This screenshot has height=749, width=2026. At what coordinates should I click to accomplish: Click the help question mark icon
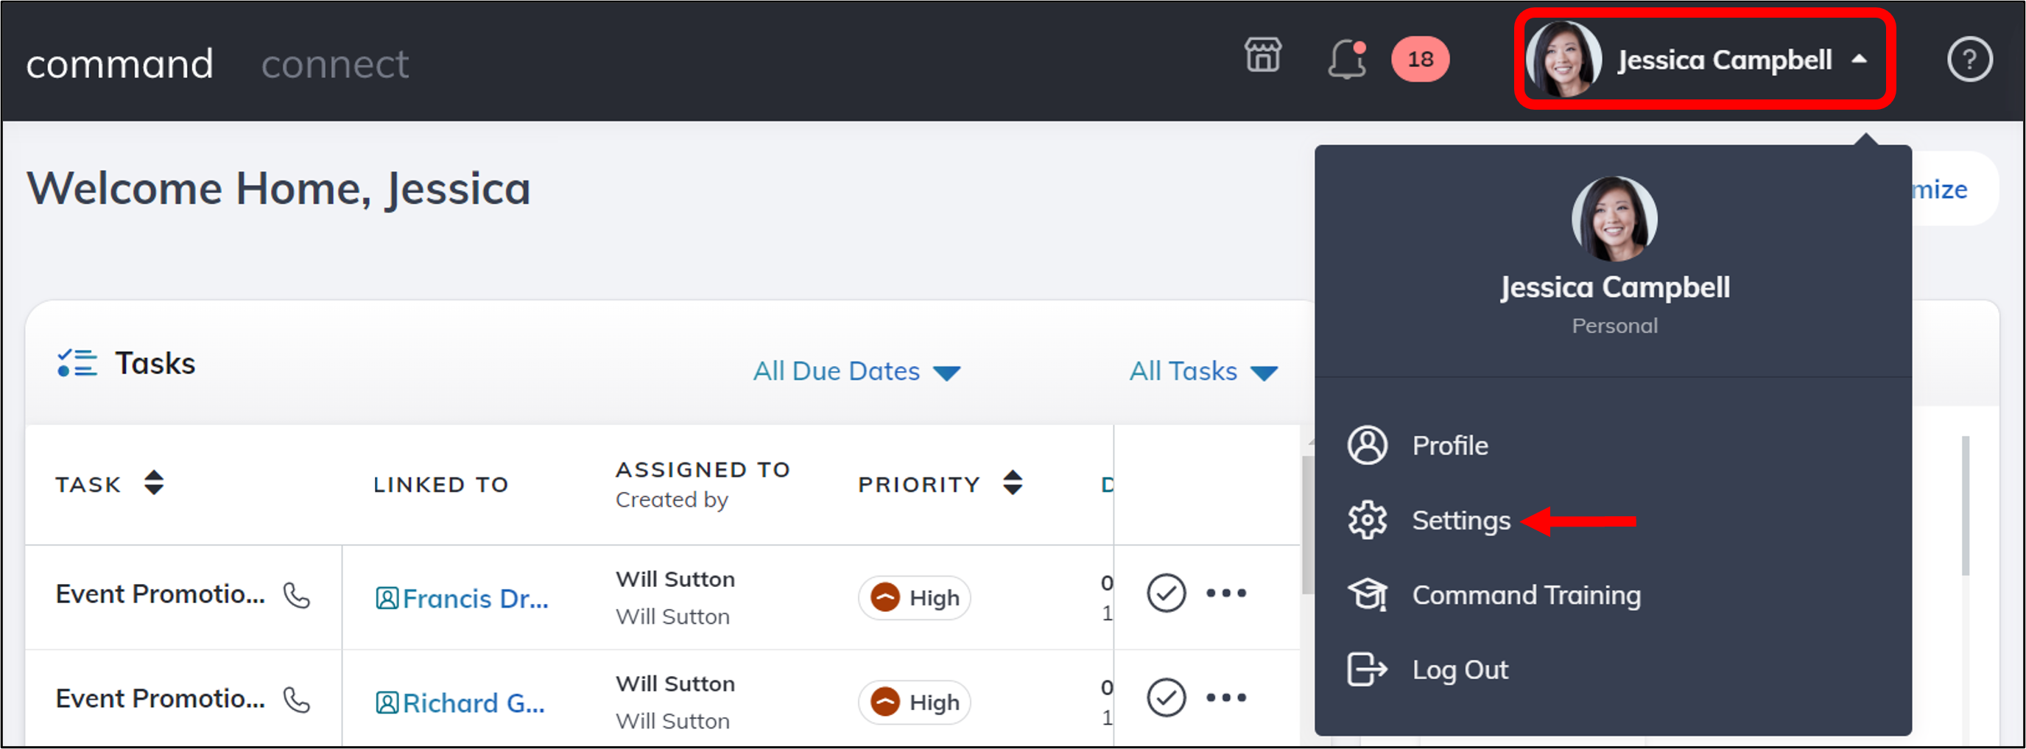pos(1969,60)
